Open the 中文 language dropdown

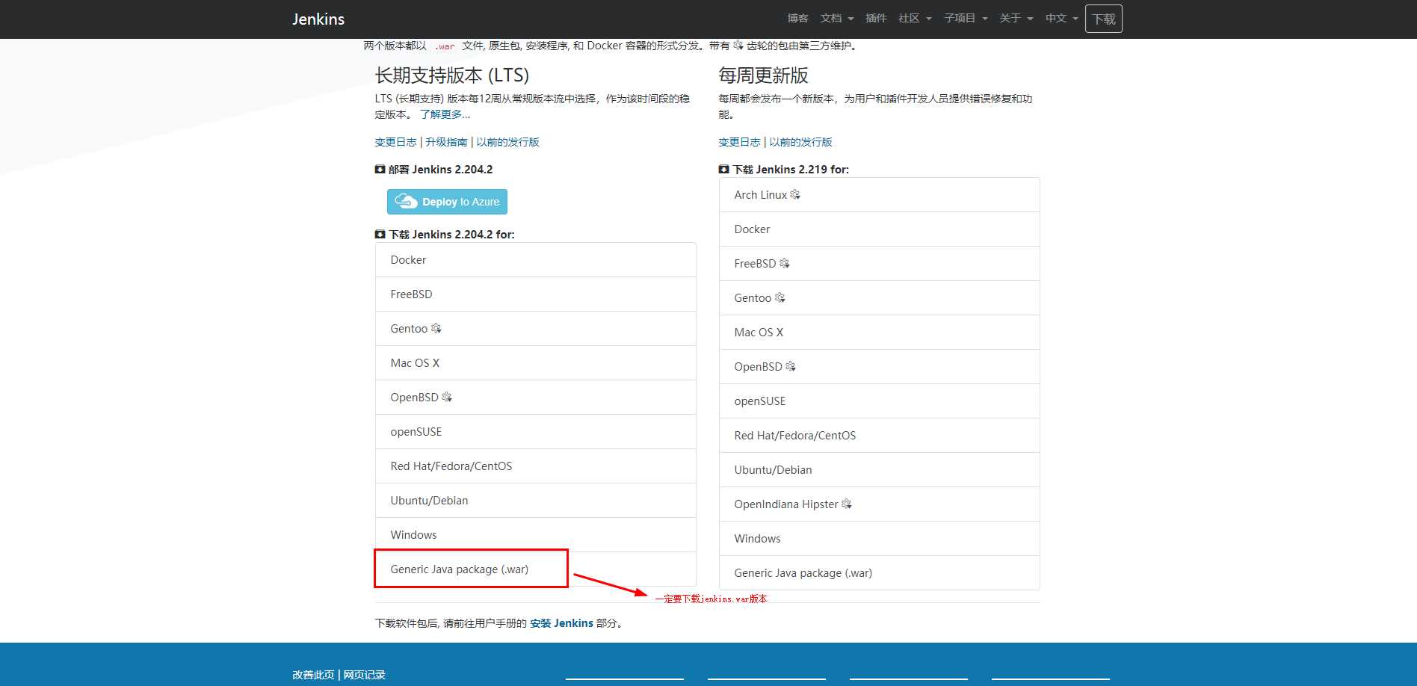(x=1061, y=19)
